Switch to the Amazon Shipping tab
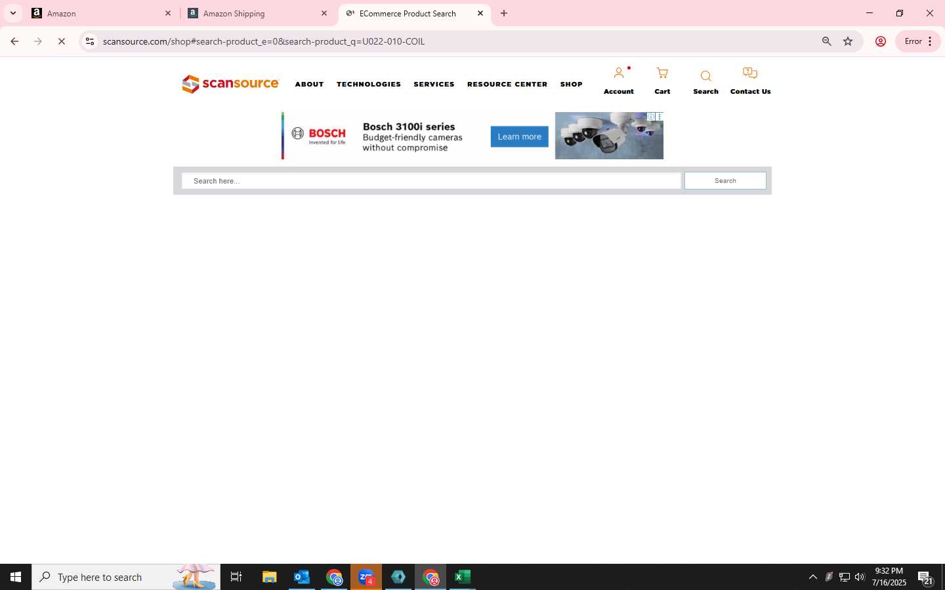Viewport: 945px width, 590px height. coord(257,13)
